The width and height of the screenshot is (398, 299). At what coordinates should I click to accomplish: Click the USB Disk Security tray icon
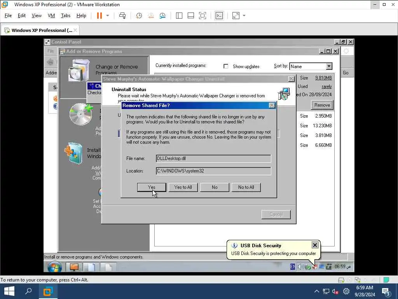(315, 267)
